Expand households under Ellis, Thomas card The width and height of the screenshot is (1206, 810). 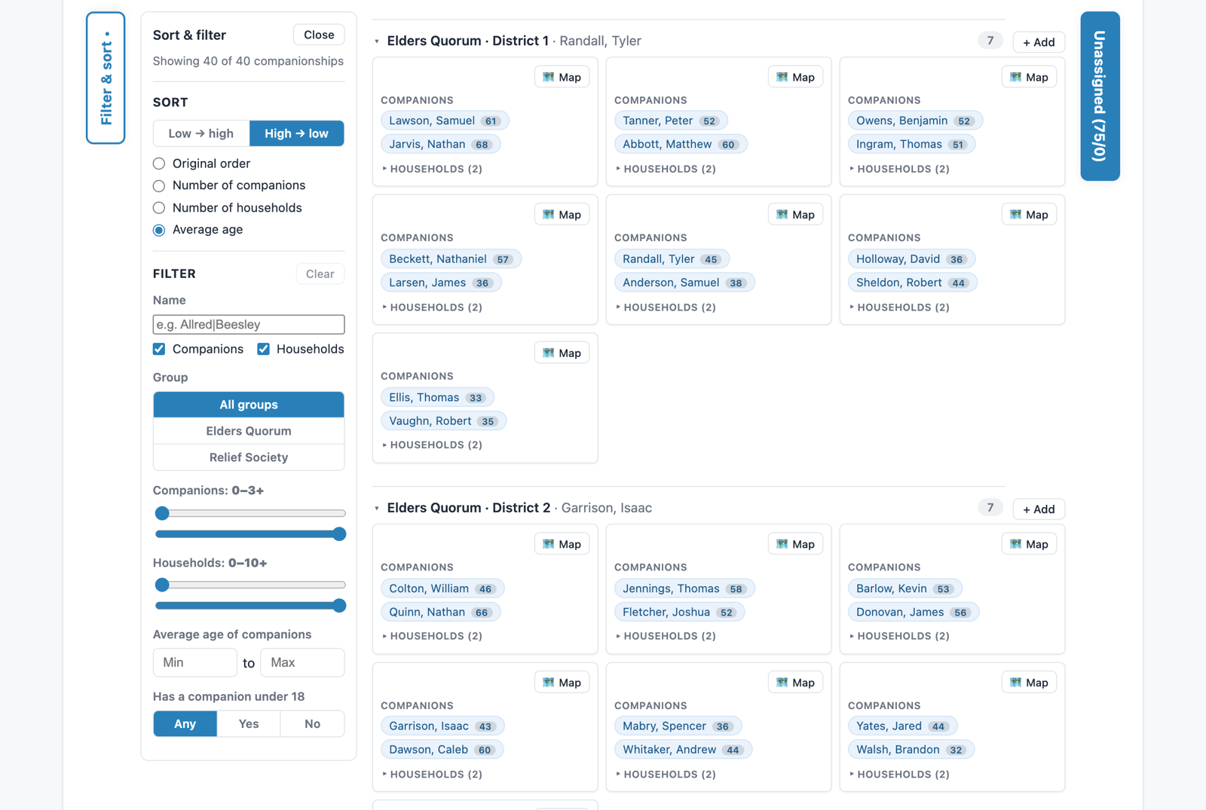432,445
